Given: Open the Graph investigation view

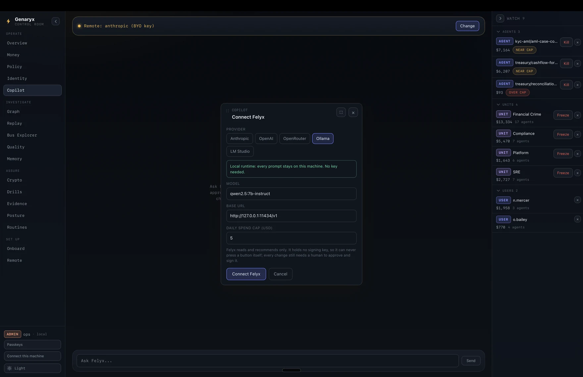Looking at the screenshot, I should click(x=32, y=112).
